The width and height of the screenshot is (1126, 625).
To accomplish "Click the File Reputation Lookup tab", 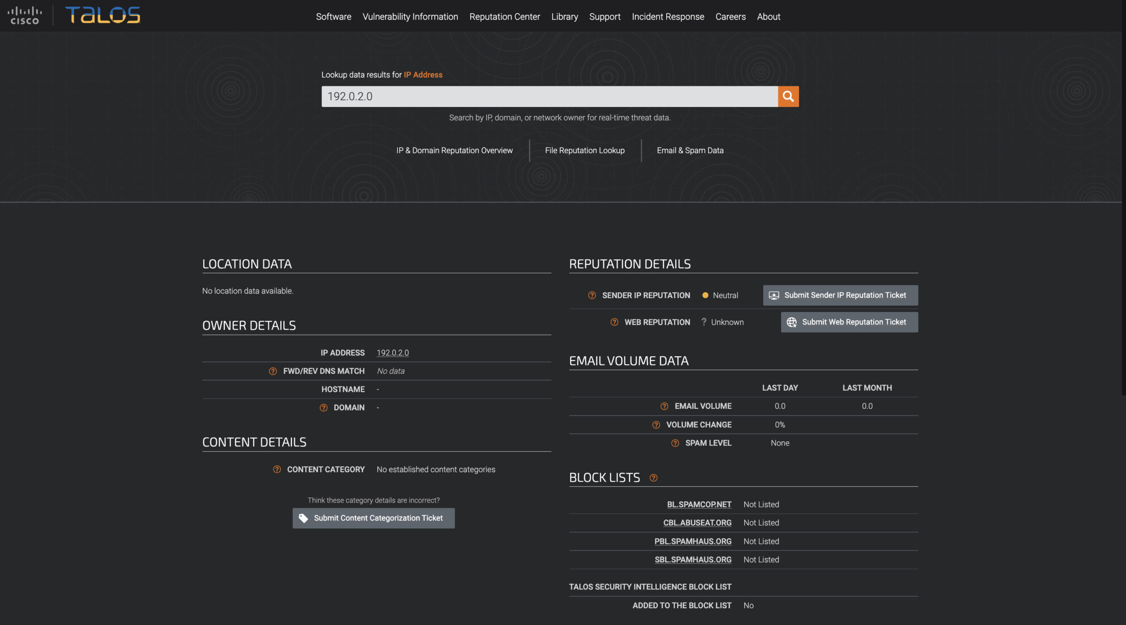I will [x=585, y=150].
